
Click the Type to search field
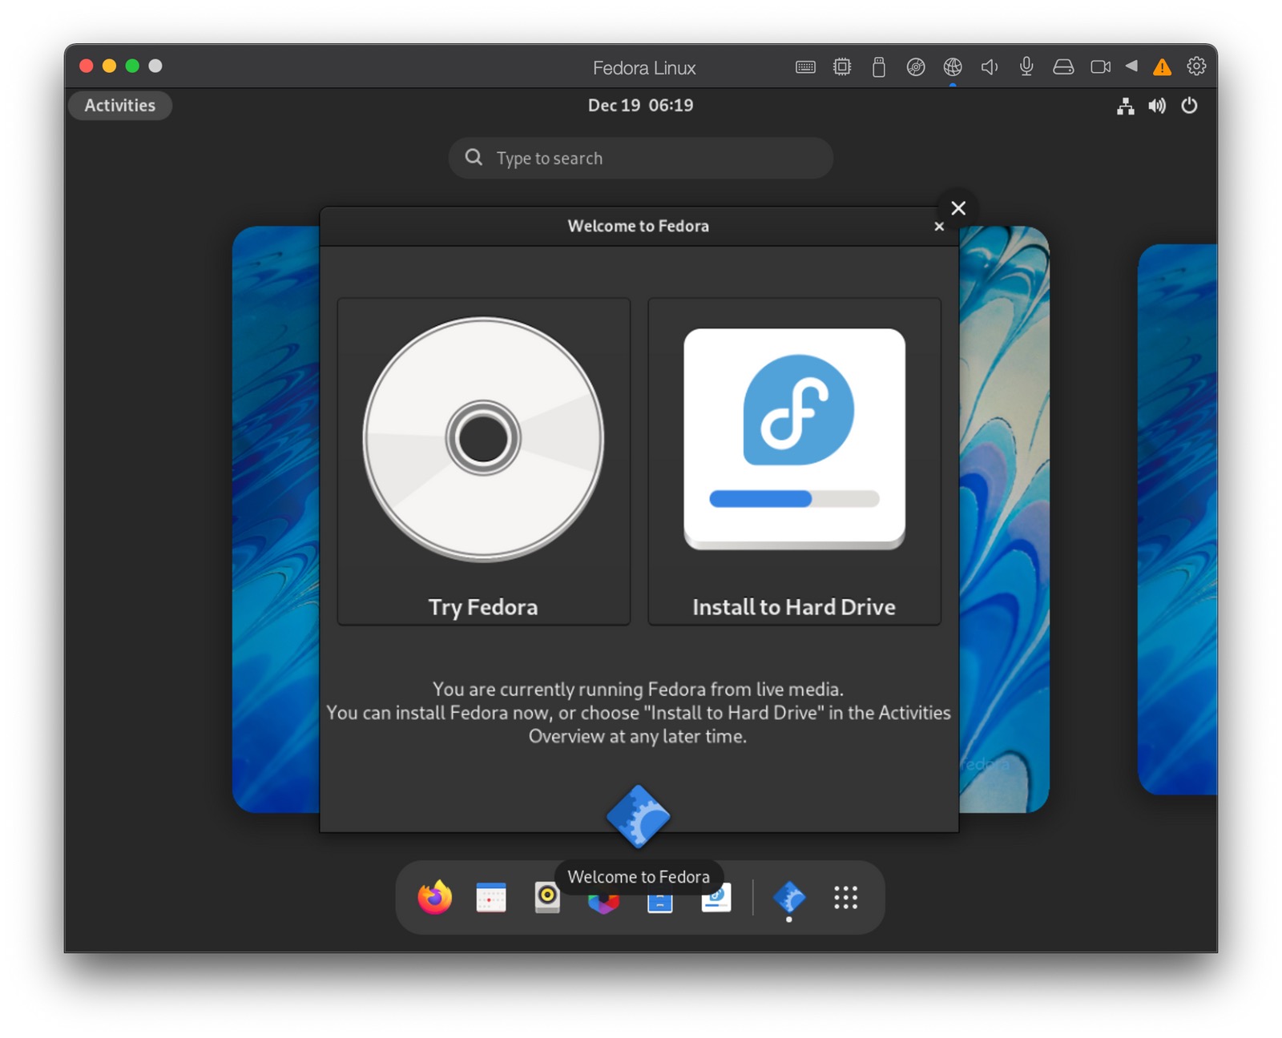tap(640, 158)
